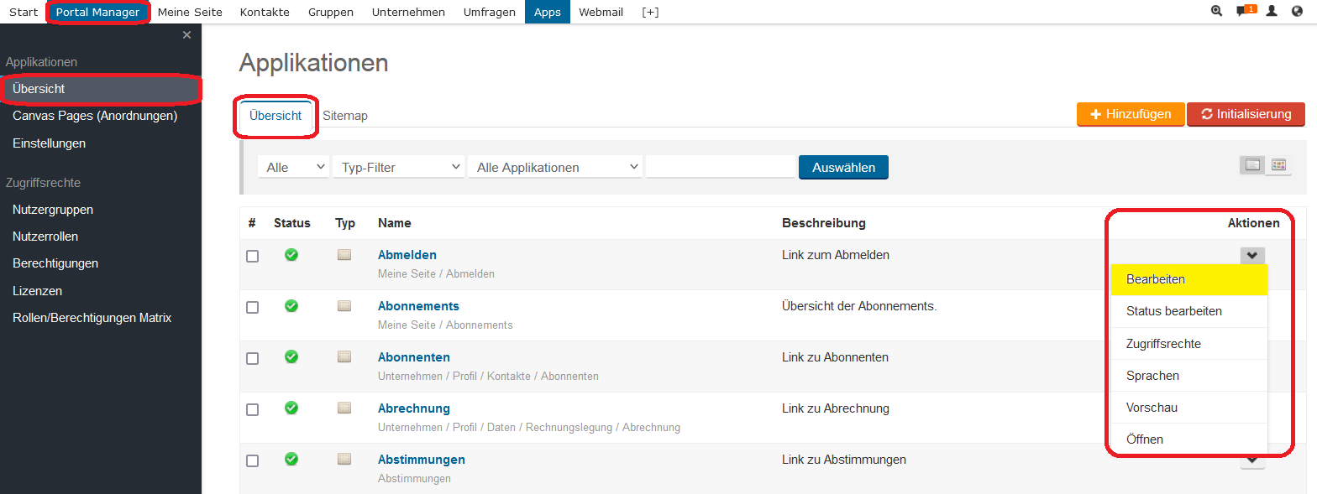1317x494 pixels.
Task: Click the Auswählen button
Action: pos(843,167)
